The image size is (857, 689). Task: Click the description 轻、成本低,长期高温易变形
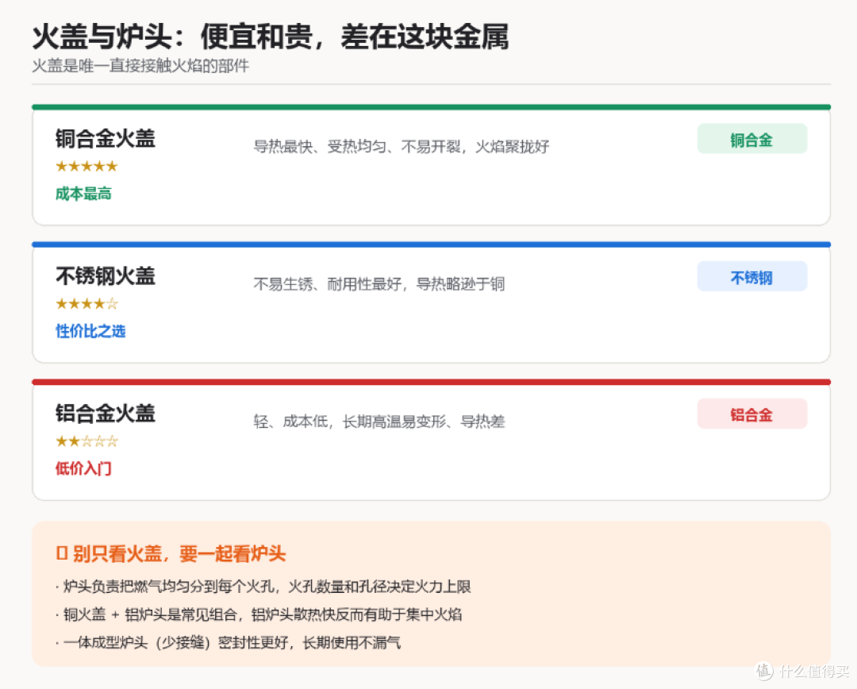379,421
